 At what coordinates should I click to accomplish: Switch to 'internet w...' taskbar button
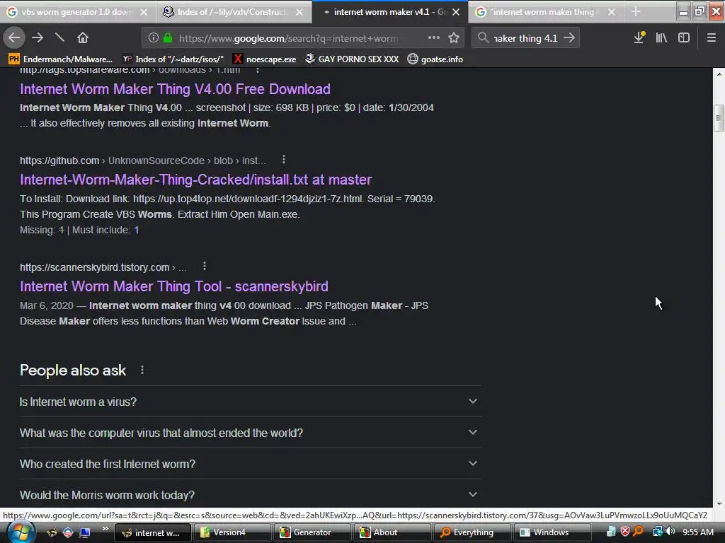pos(152,532)
